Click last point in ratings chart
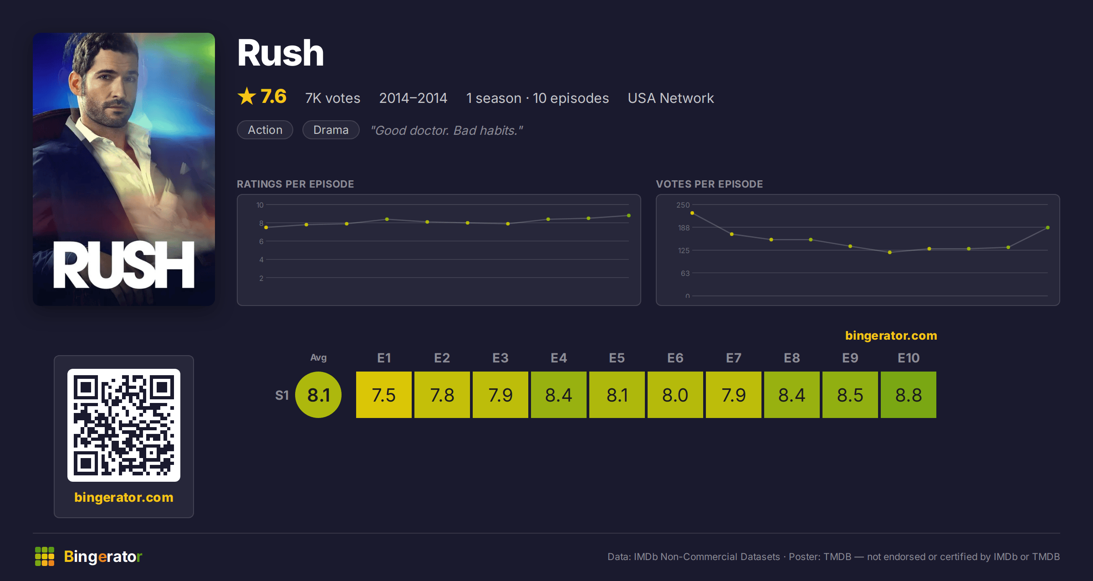The image size is (1093, 581). point(629,215)
